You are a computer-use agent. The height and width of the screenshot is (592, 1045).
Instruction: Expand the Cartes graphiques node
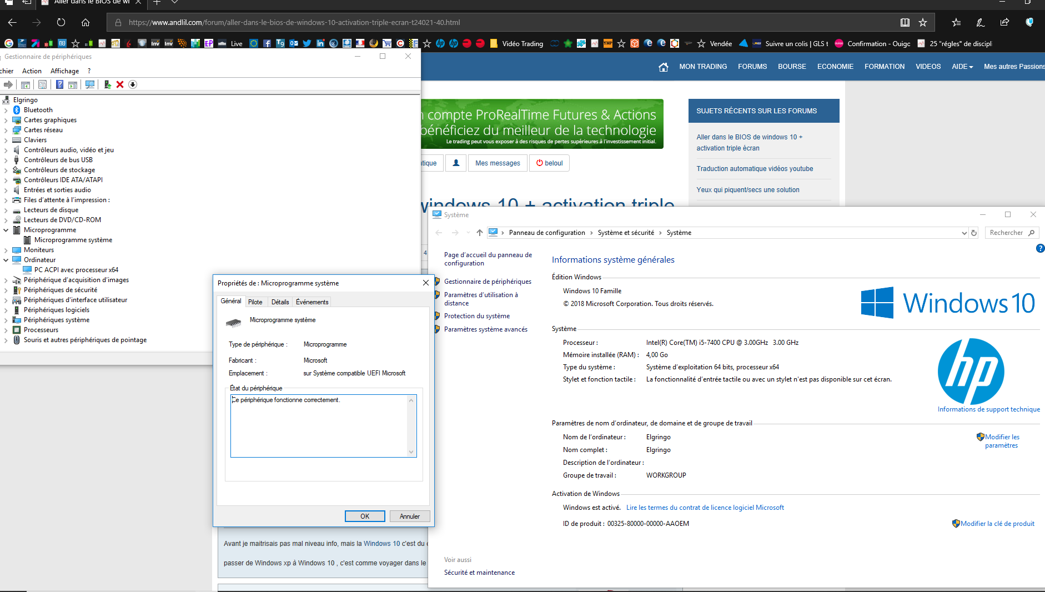tap(6, 120)
